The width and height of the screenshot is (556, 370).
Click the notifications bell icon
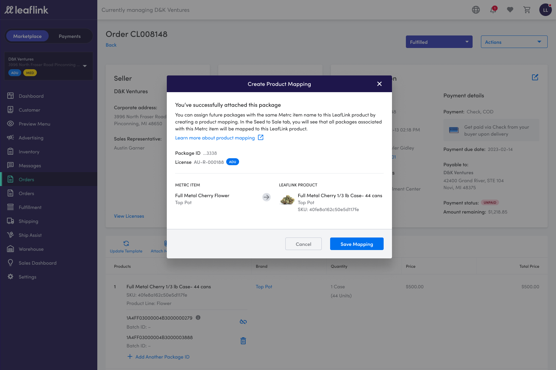tap(493, 10)
